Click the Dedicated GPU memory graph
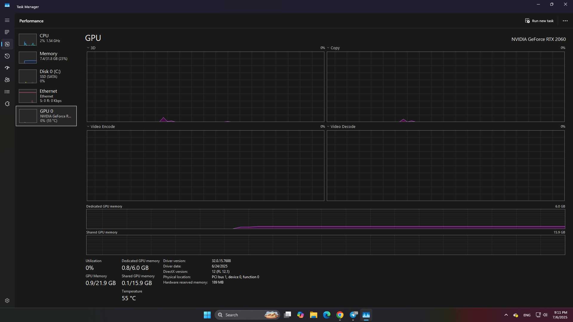This screenshot has width=573, height=322. (x=326, y=219)
